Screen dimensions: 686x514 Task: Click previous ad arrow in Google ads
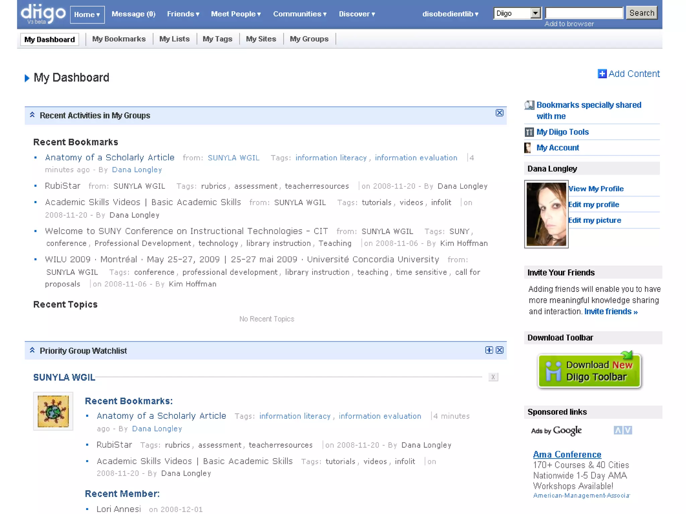point(617,430)
